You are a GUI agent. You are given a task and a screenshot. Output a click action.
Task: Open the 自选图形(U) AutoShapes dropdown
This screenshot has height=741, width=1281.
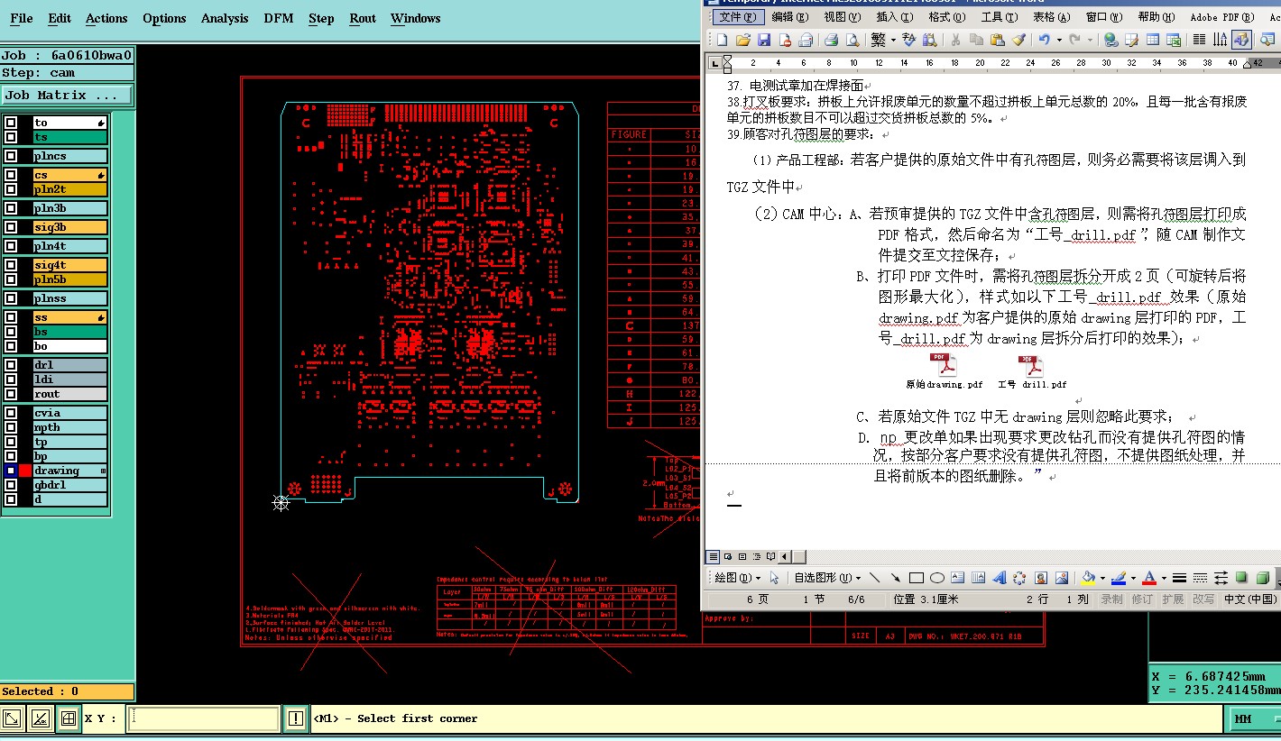(827, 578)
